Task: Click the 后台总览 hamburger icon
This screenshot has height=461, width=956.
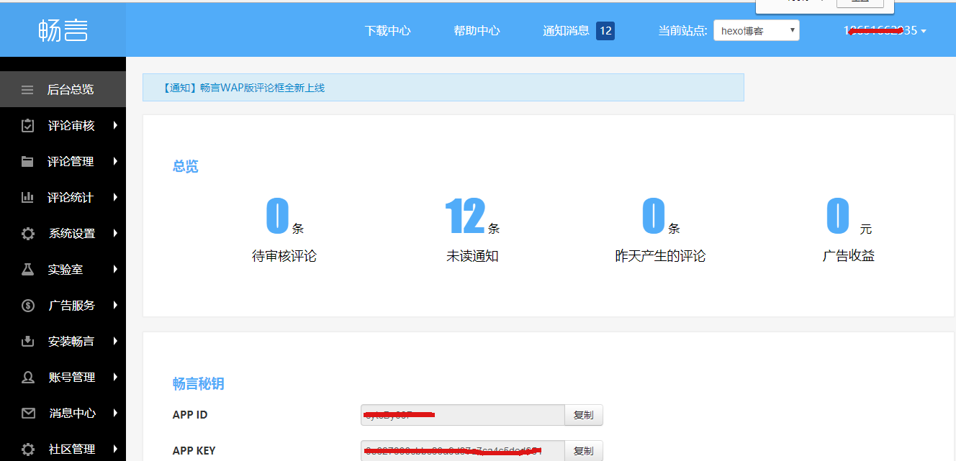Action: (x=27, y=90)
